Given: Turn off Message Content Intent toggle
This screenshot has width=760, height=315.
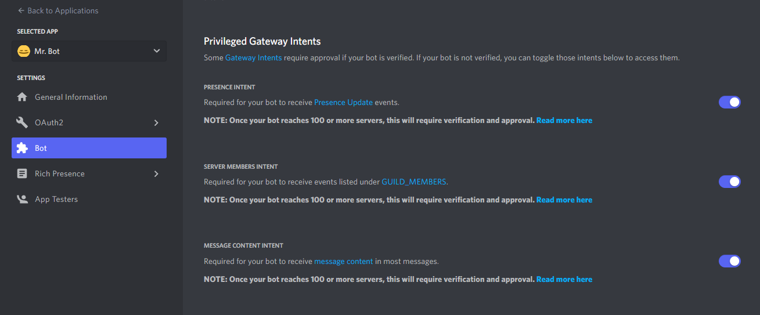Looking at the screenshot, I should click(730, 261).
